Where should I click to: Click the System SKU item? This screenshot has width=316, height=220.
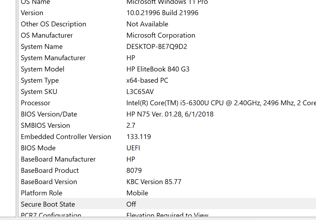[x=39, y=92]
